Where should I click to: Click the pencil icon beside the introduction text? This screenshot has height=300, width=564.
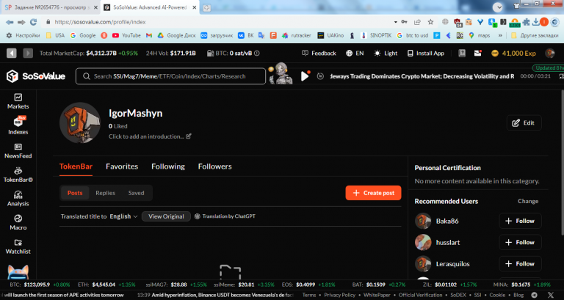pyautogui.click(x=189, y=136)
